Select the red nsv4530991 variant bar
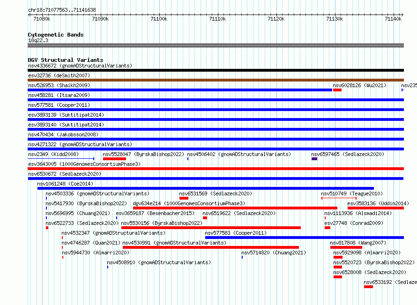The height and width of the screenshot is (305, 417). pos(211,247)
